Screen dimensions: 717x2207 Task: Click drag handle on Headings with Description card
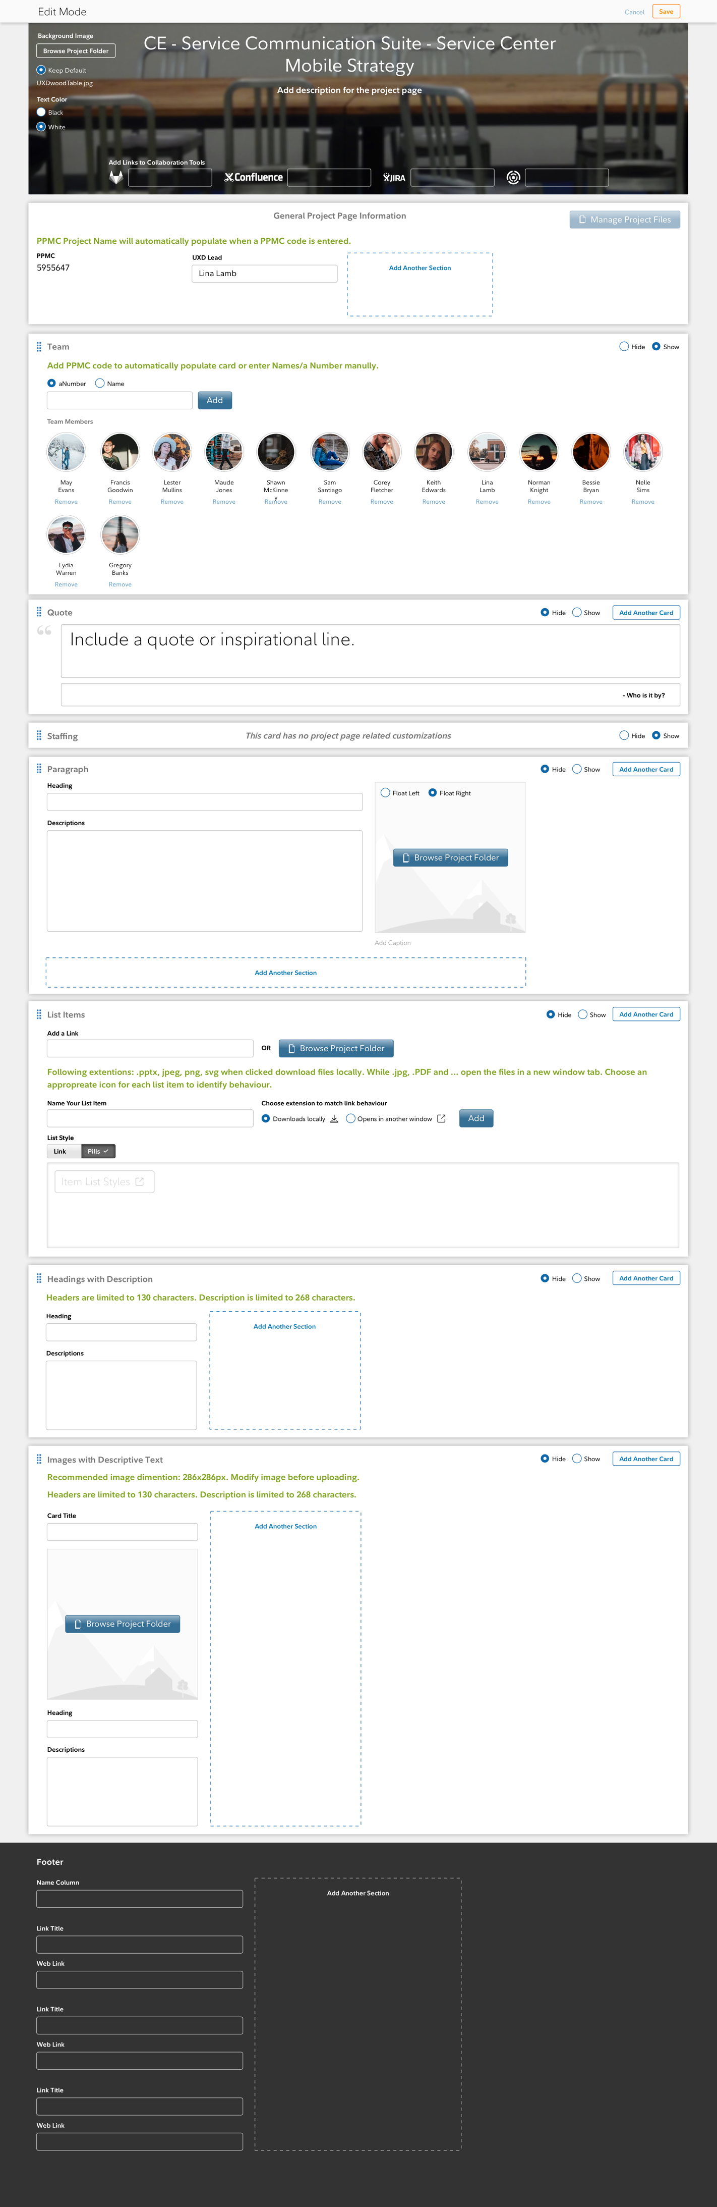[x=38, y=1278]
